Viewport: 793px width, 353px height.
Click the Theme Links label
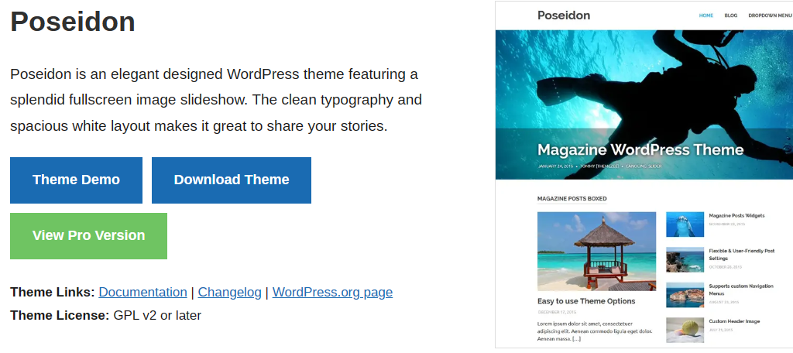coord(52,293)
